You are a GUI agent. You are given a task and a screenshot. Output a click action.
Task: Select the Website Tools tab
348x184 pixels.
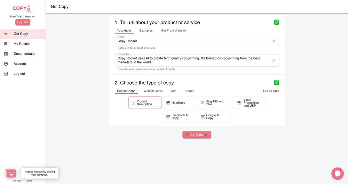pos(153,91)
